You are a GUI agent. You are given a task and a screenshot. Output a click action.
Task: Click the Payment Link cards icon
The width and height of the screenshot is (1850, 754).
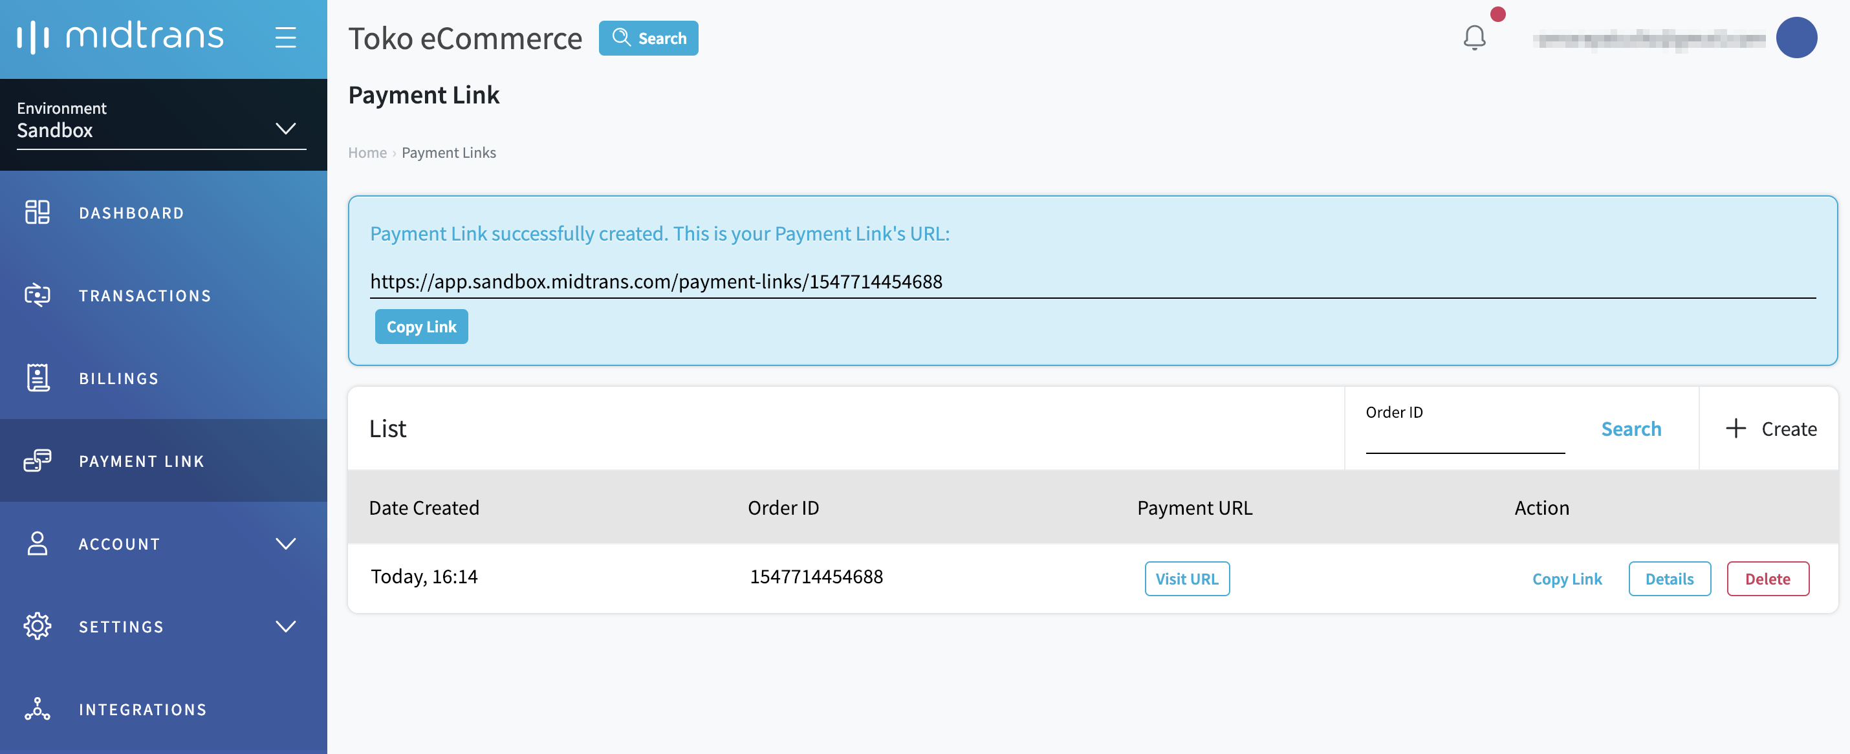tap(38, 460)
